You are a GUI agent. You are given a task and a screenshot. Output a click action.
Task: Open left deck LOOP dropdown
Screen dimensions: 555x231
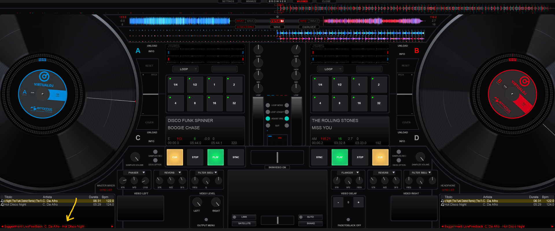[185, 69]
